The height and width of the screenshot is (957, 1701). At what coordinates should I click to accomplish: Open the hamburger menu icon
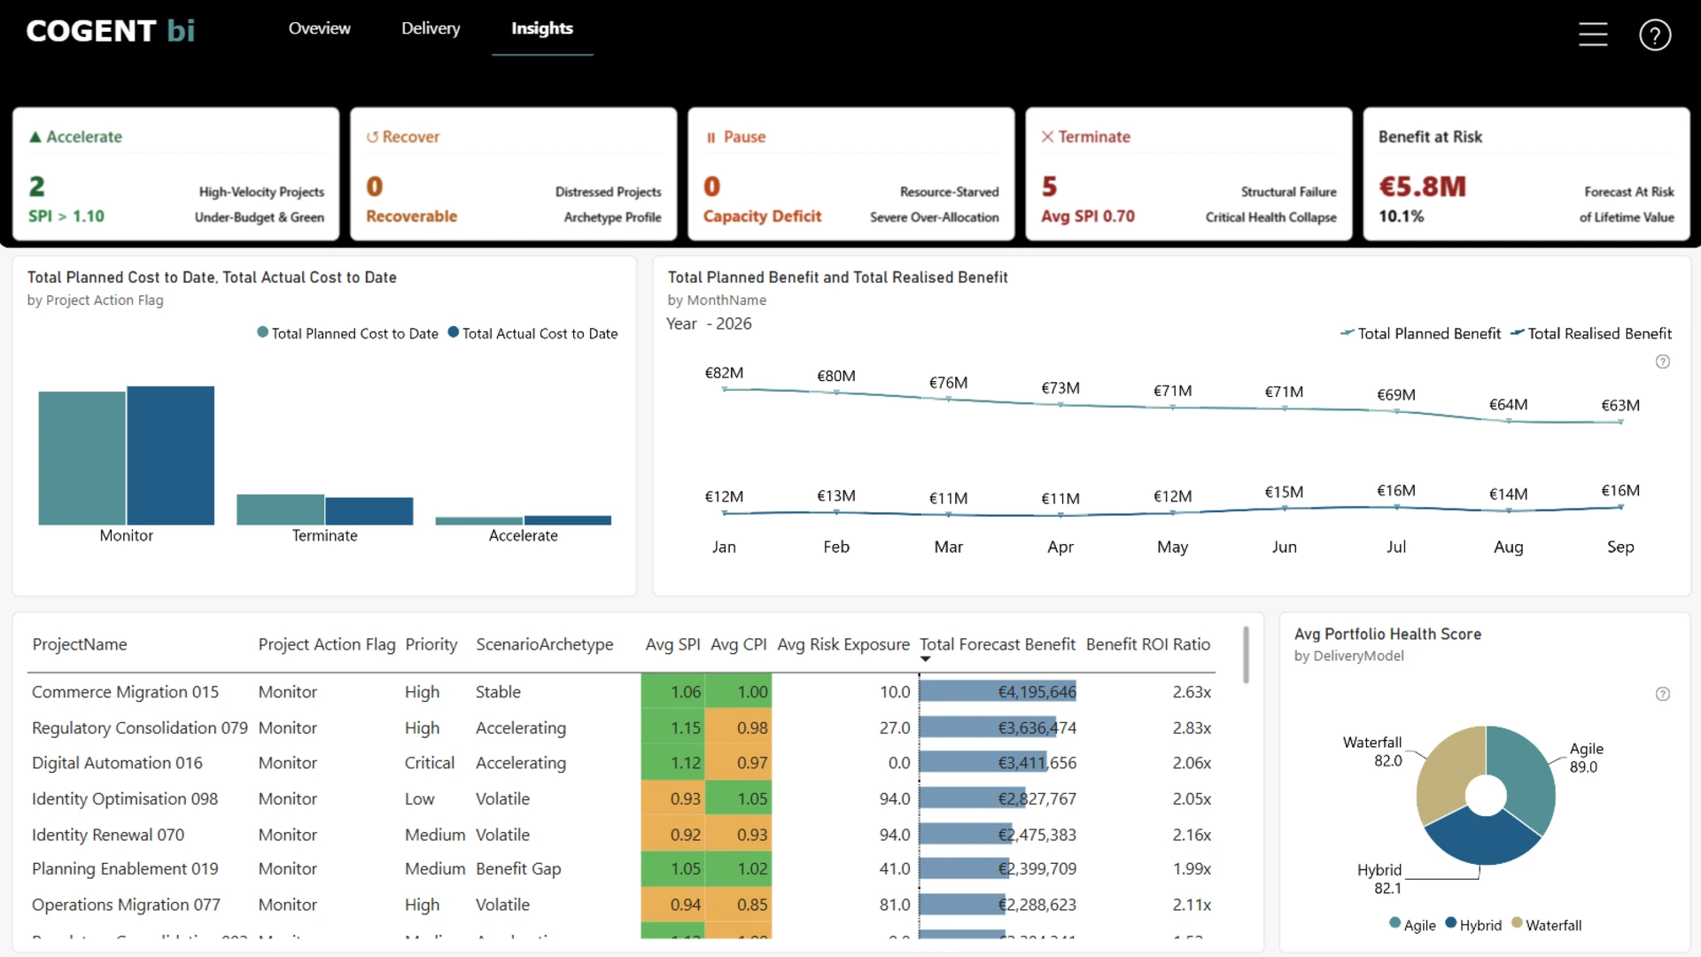pos(1593,35)
